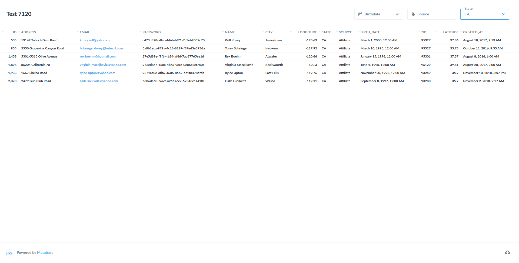Viewport: 519px width, 263px height.
Task: Select the CREATED_AT column header
Action: click(473, 32)
